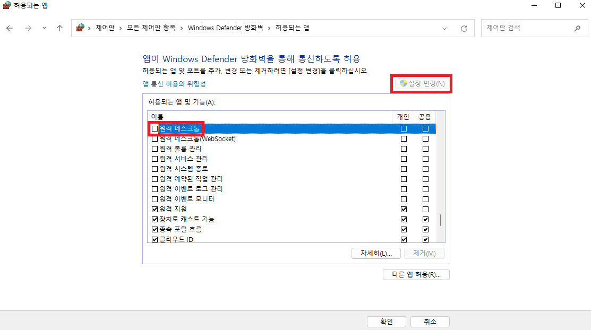Select 원격 예약된 작업 관리 row text
Viewport: 591px width, 330px height.
point(191,179)
